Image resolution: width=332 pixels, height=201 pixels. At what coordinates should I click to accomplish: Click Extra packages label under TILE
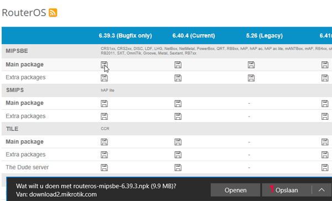[25, 155]
